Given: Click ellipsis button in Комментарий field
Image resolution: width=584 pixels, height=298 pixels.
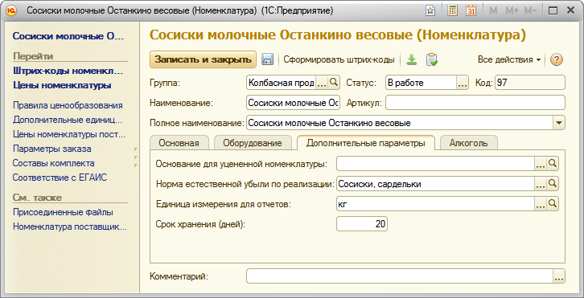Looking at the screenshot, I should (559, 276).
